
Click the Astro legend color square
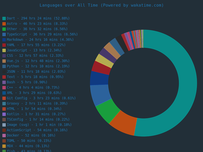[x=4, y=24]
